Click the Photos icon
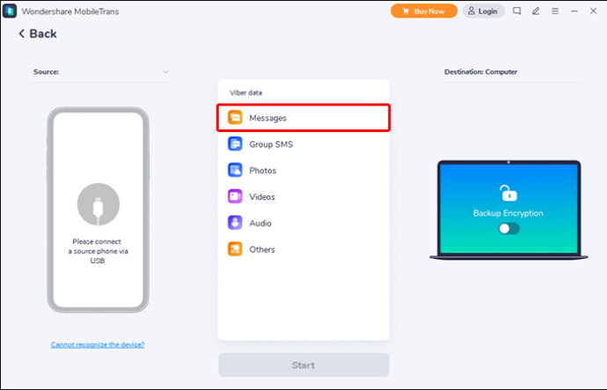 coord(235,170)
